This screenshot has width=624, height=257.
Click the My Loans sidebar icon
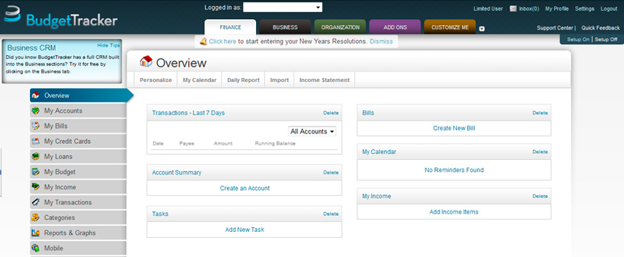[35, 157]
